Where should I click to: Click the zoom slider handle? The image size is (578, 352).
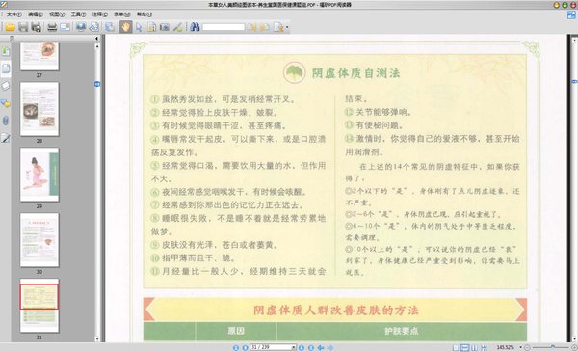pyautogui.click(x=553, y=347)
